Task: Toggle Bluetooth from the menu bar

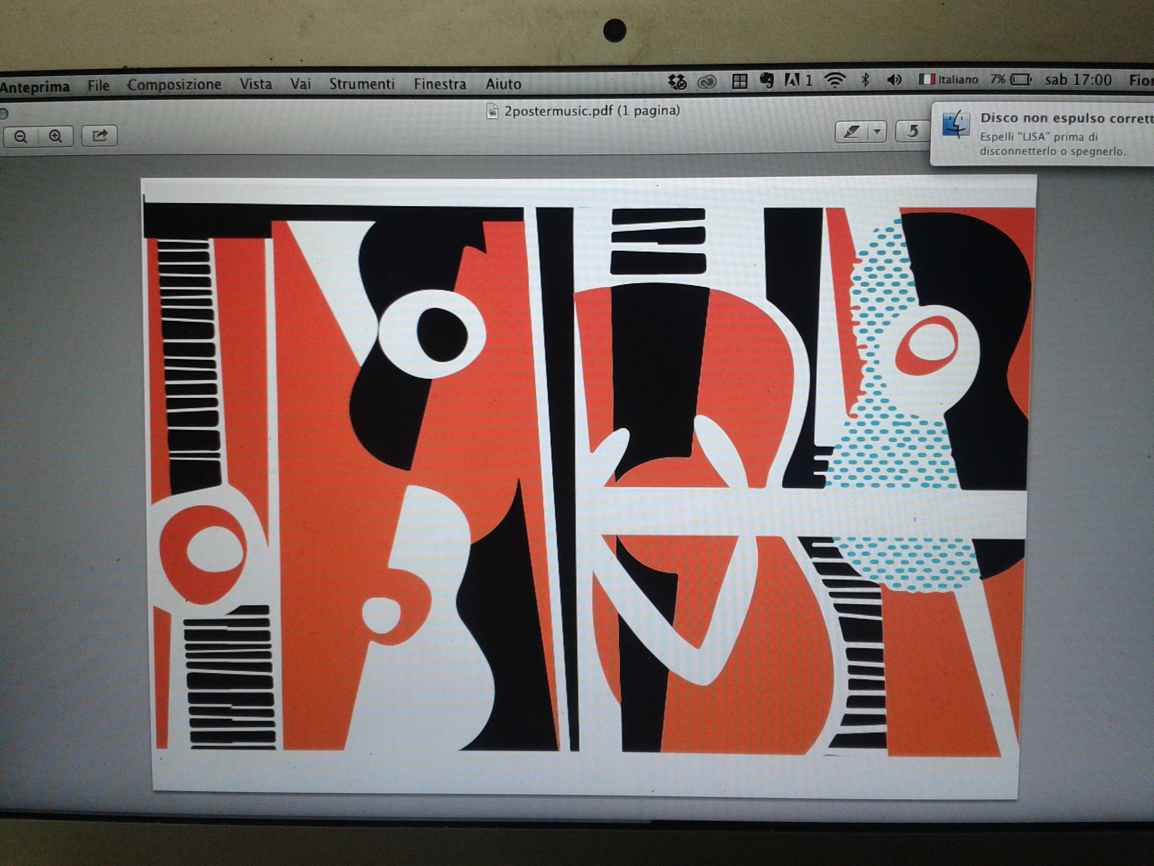Action: 865,80
